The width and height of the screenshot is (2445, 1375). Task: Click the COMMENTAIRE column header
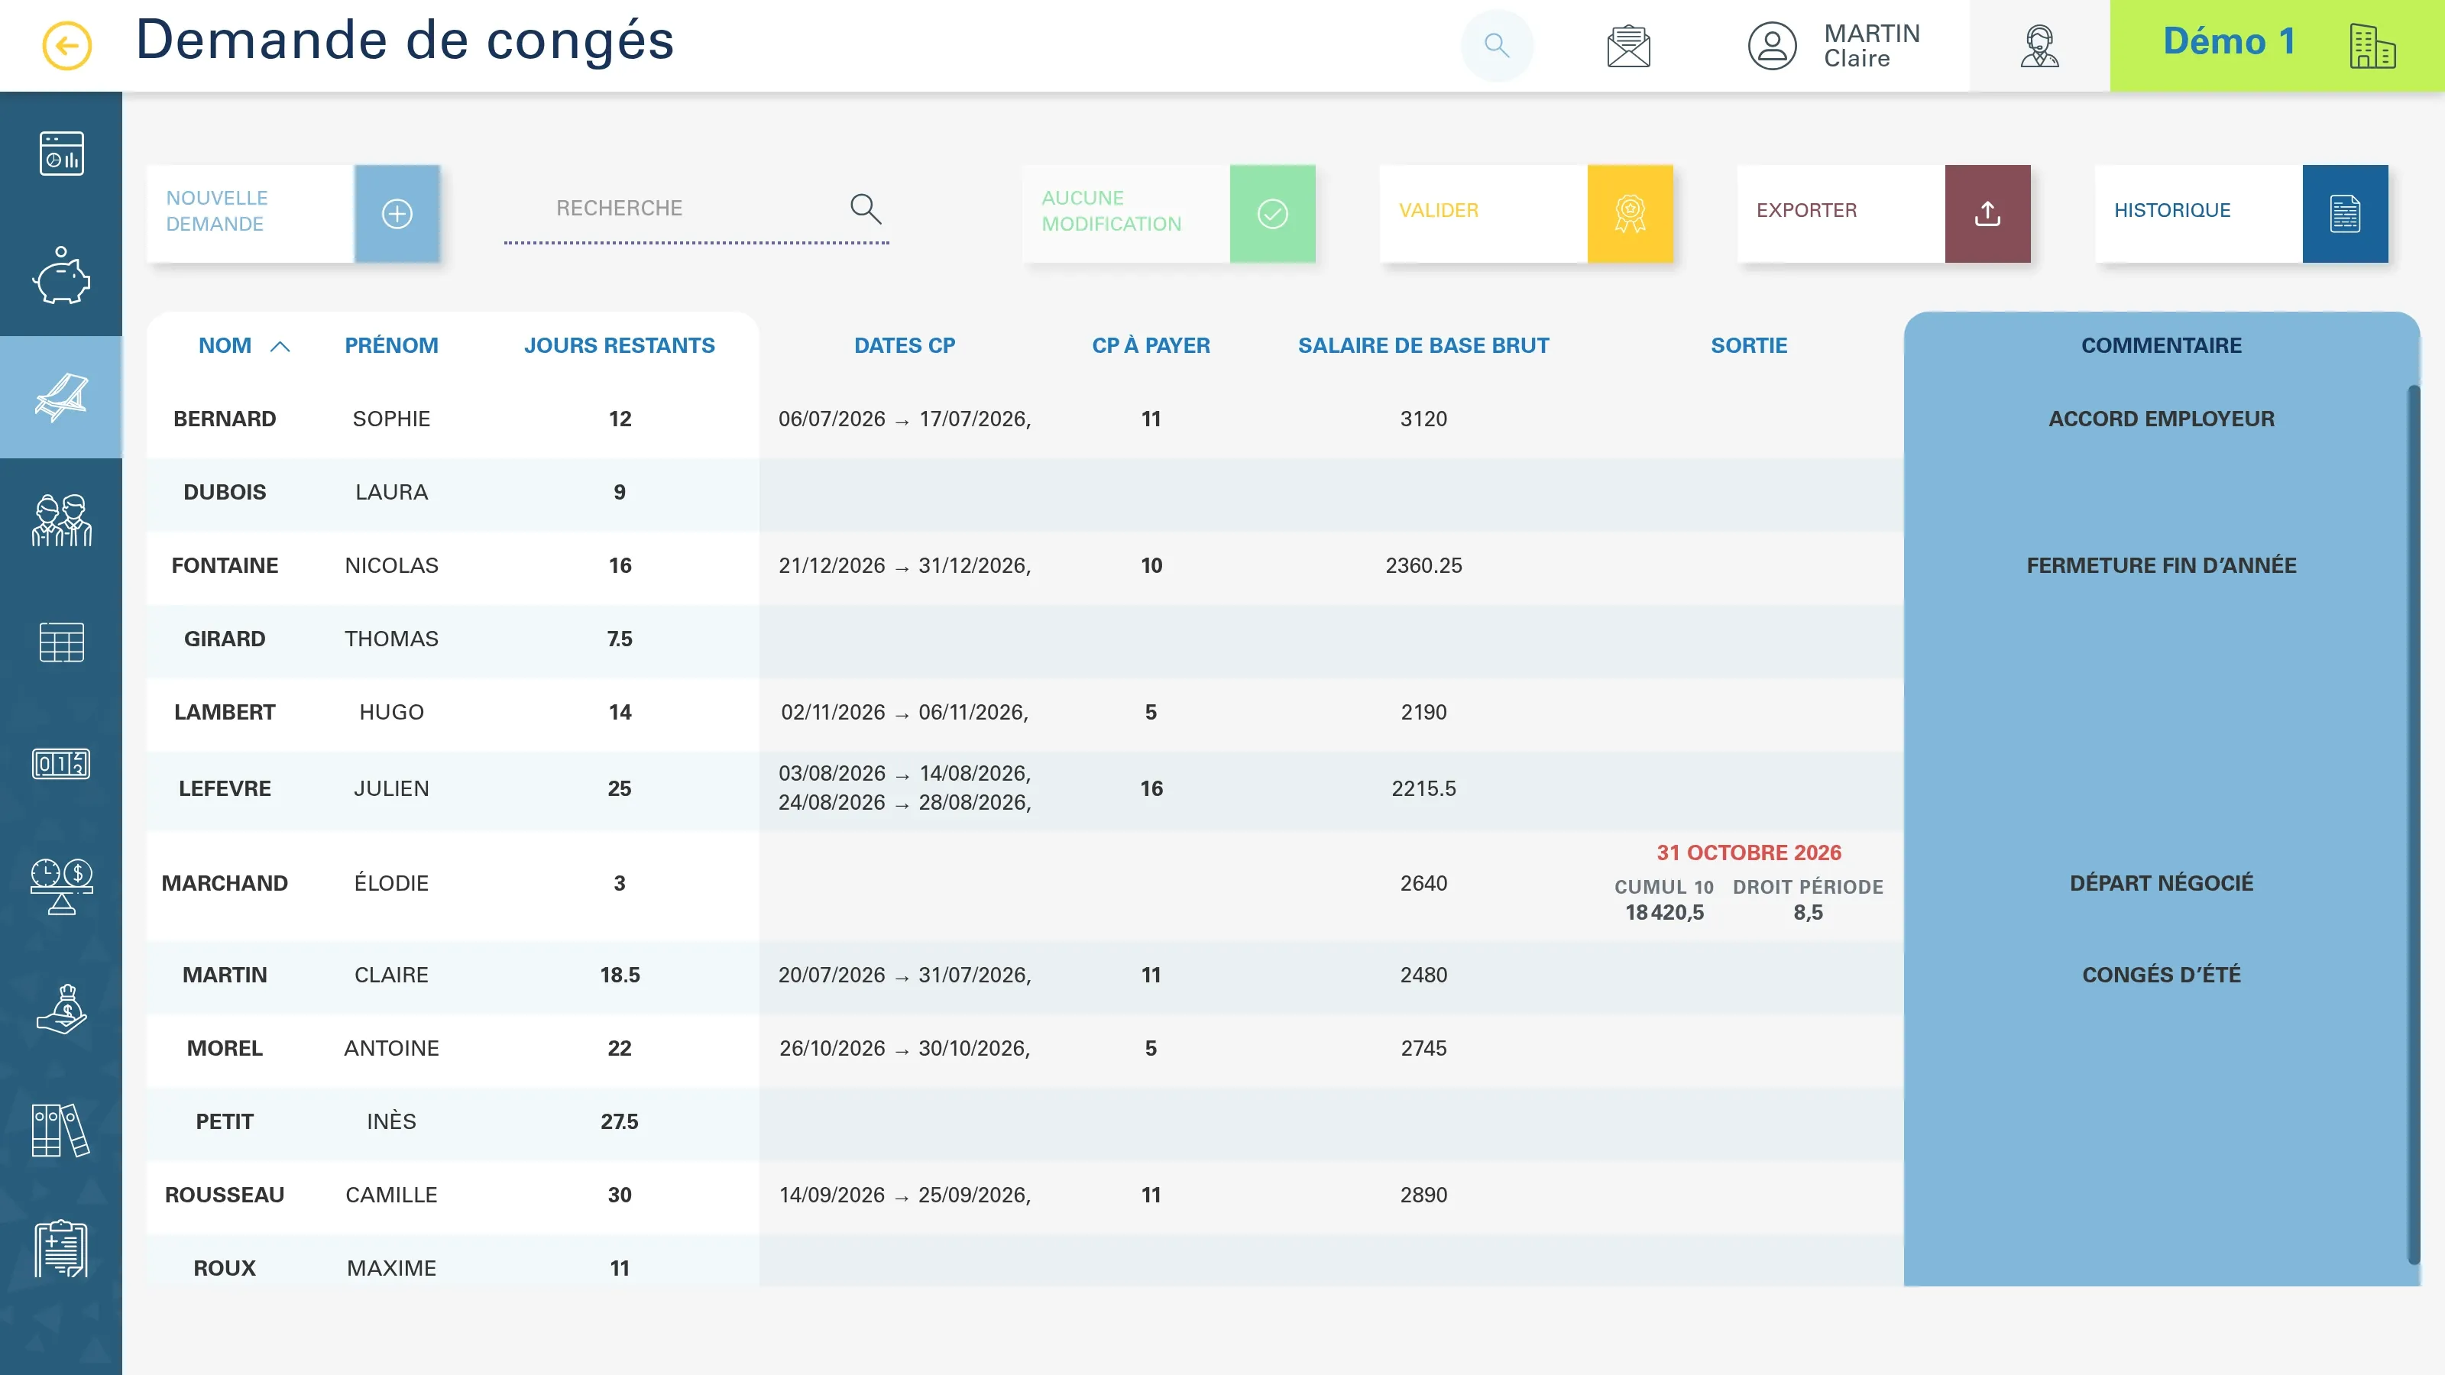click(x=2162, y=345)
